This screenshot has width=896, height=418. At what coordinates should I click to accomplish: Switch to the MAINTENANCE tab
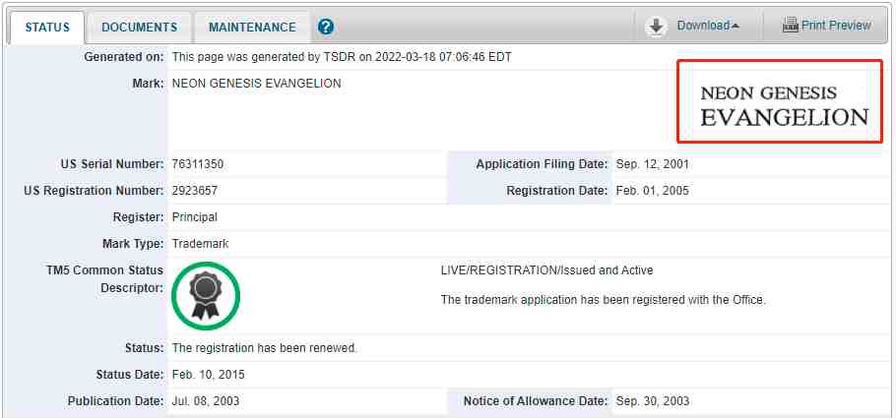coord(252,28)
